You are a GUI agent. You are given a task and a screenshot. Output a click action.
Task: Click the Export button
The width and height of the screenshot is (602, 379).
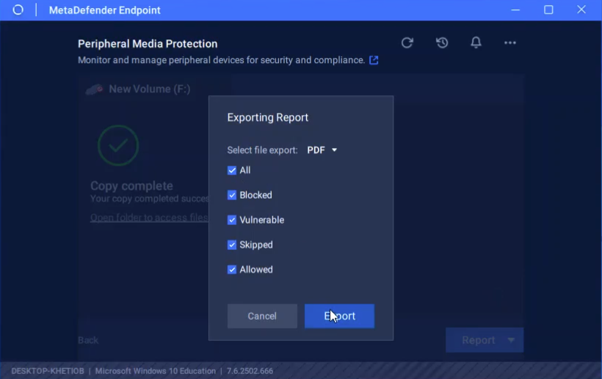(339, 316)
